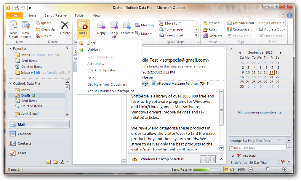The image size is (301, 181).
Task: Click the Normal view icon in status bar
Action: click(226, 169)
